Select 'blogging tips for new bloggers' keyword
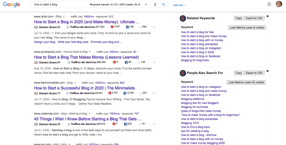Image resolution: width=286 pixels, height=145 pixels. [x=200, y=103]
